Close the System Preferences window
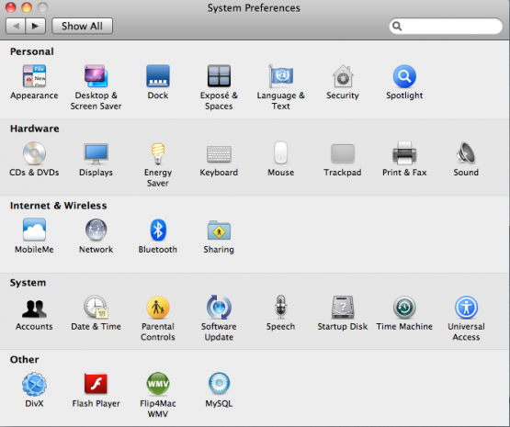This screenshot has height=427, width=510. coord(11,7)
